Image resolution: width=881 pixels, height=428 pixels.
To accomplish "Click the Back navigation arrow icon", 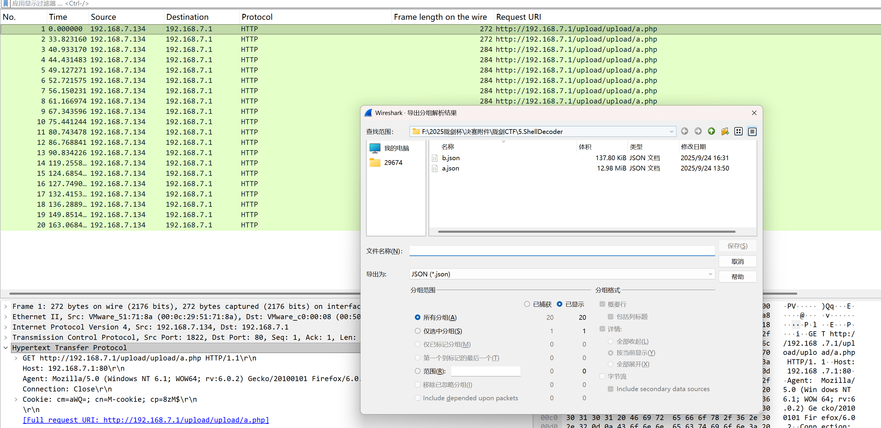I will (x=684, y=131).
